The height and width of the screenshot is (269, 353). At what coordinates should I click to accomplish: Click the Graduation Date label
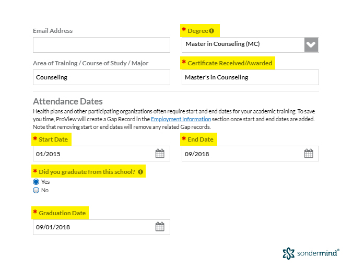(x=62, y=213)
